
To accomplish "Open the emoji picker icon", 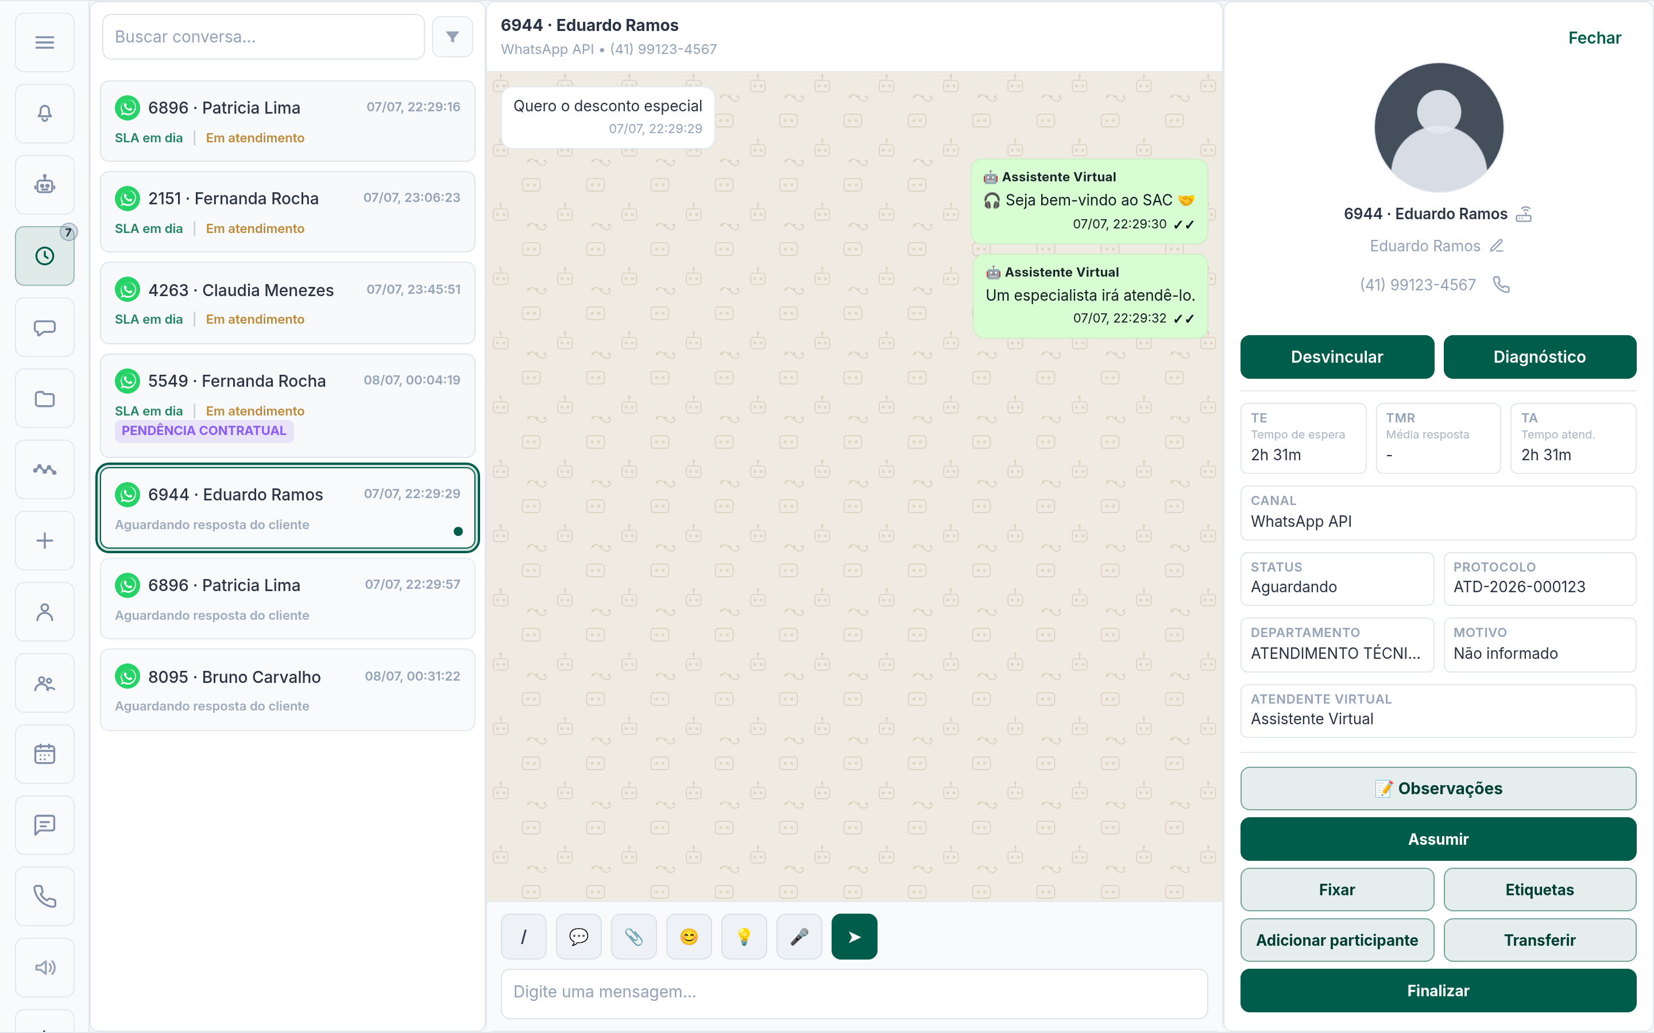I will [689, 936].
